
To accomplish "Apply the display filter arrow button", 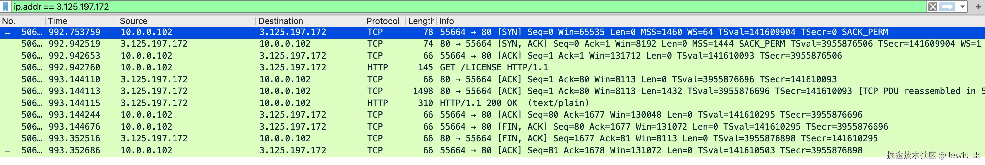I will point(947,7).
